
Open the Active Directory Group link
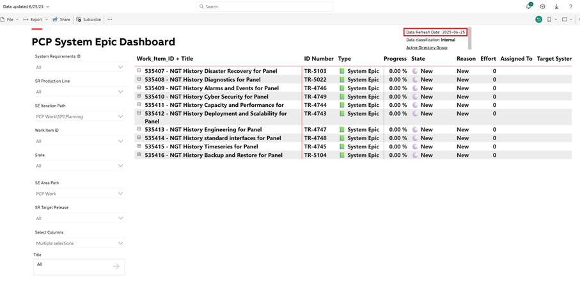coord(427,48)
